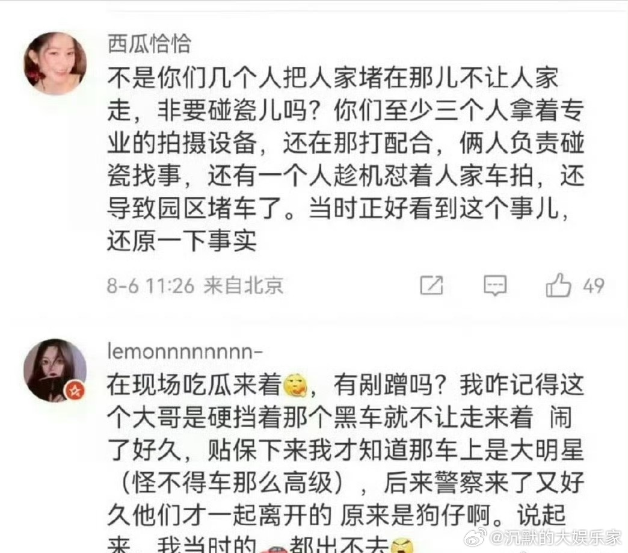Tap the username 西瓜恰恰
The image size is (628, 553).
click(x=149, y=43)
